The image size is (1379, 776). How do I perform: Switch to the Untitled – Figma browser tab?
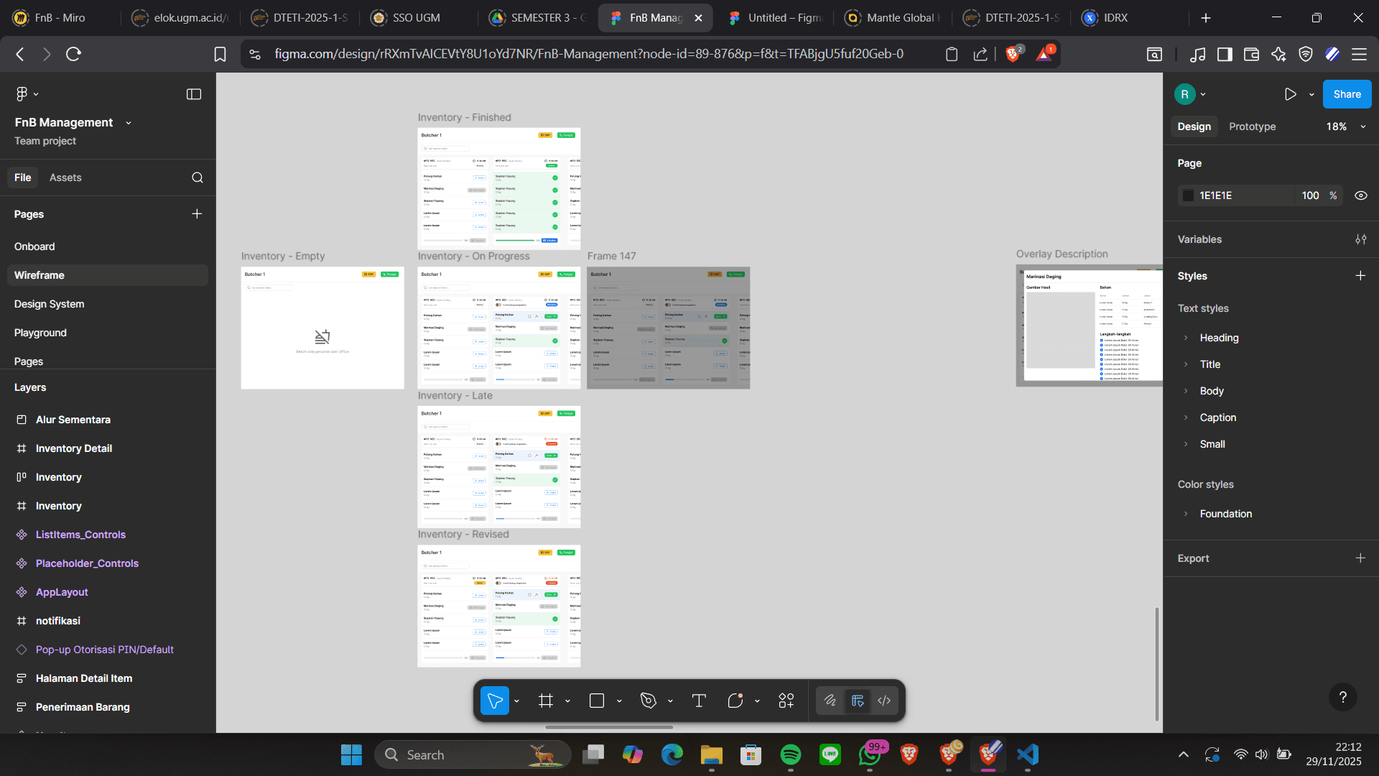coord(776,18)
